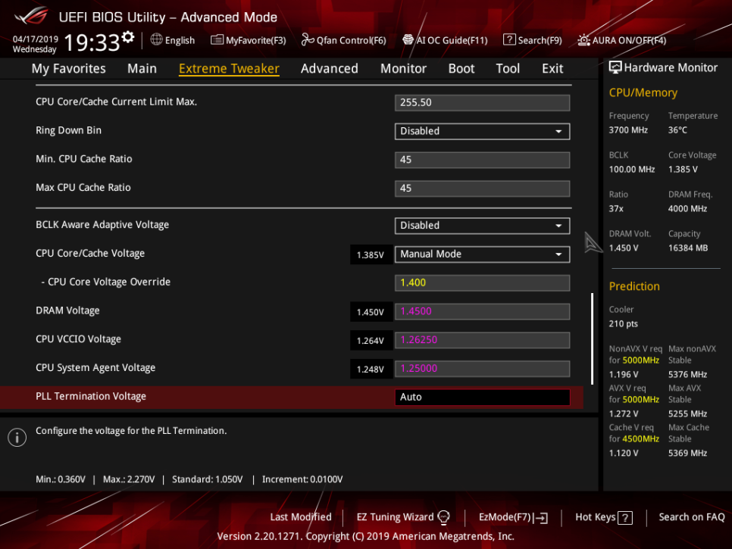Open the Monitor tab
The width and height of the screenshot is (732, 549).
403,68
